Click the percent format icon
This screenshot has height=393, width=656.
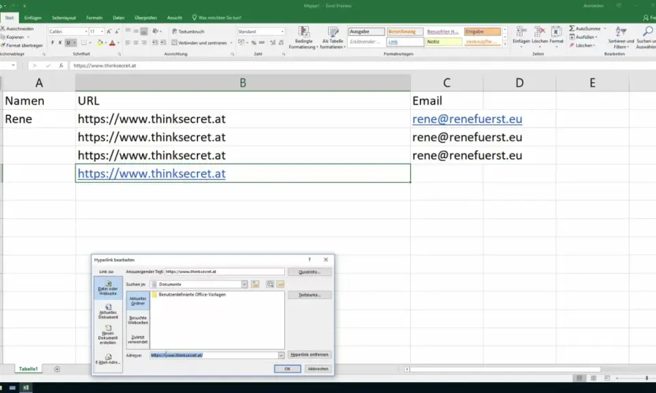(254, 42)
